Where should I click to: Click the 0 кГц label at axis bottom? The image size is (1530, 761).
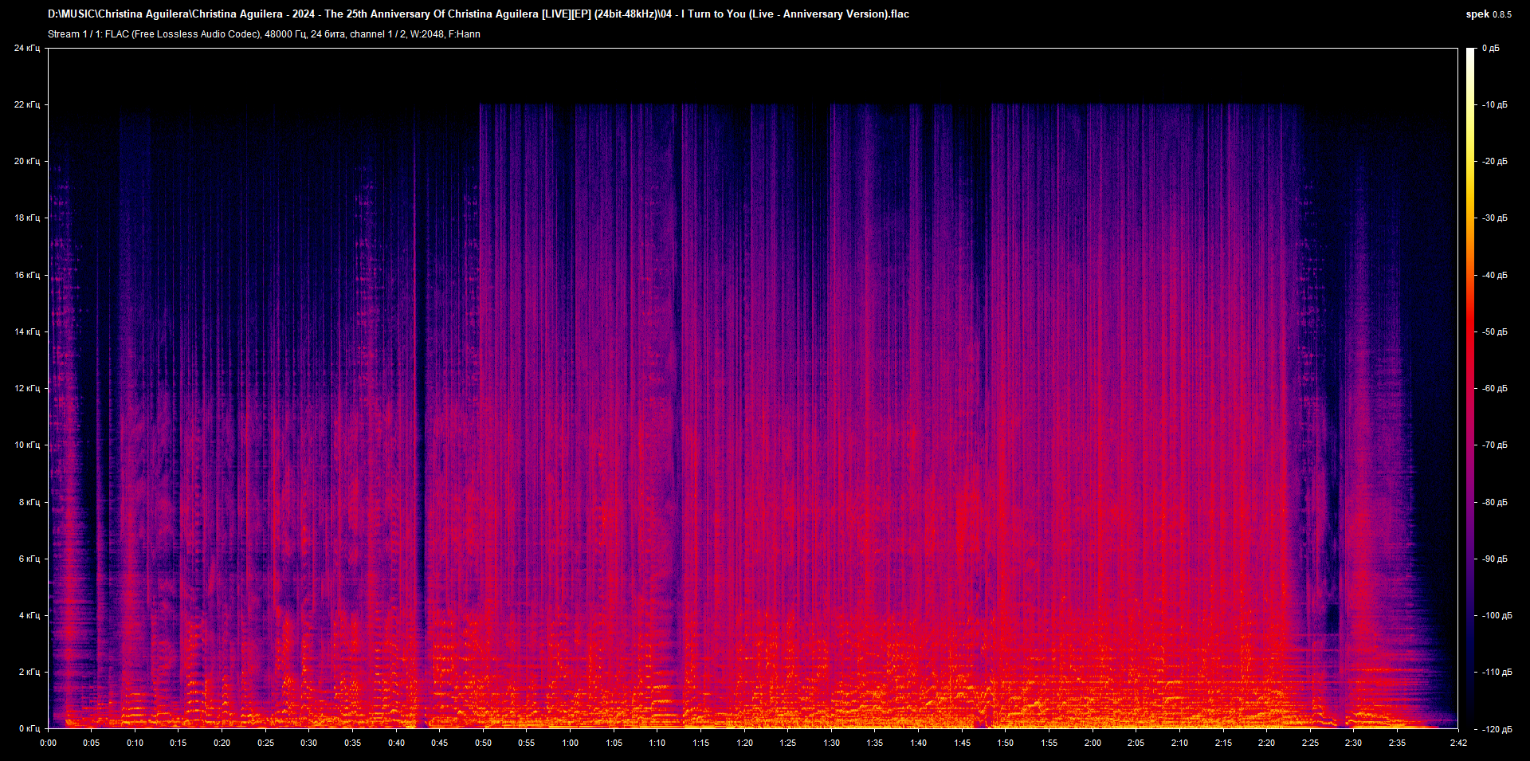point(29,728)
